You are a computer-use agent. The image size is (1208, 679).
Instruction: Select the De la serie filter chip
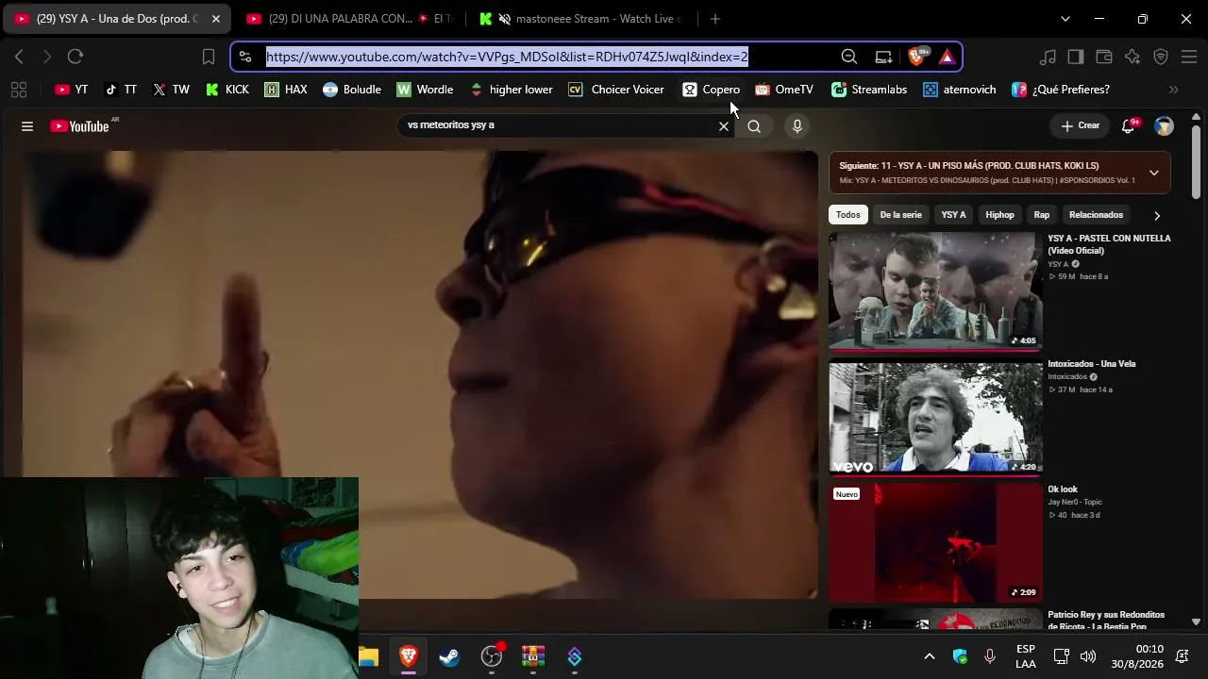click(900, 215)
